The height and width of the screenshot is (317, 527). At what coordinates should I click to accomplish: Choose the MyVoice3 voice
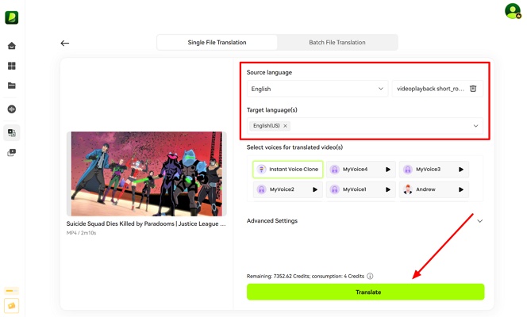pyautogui.click(x=433, y=170)
